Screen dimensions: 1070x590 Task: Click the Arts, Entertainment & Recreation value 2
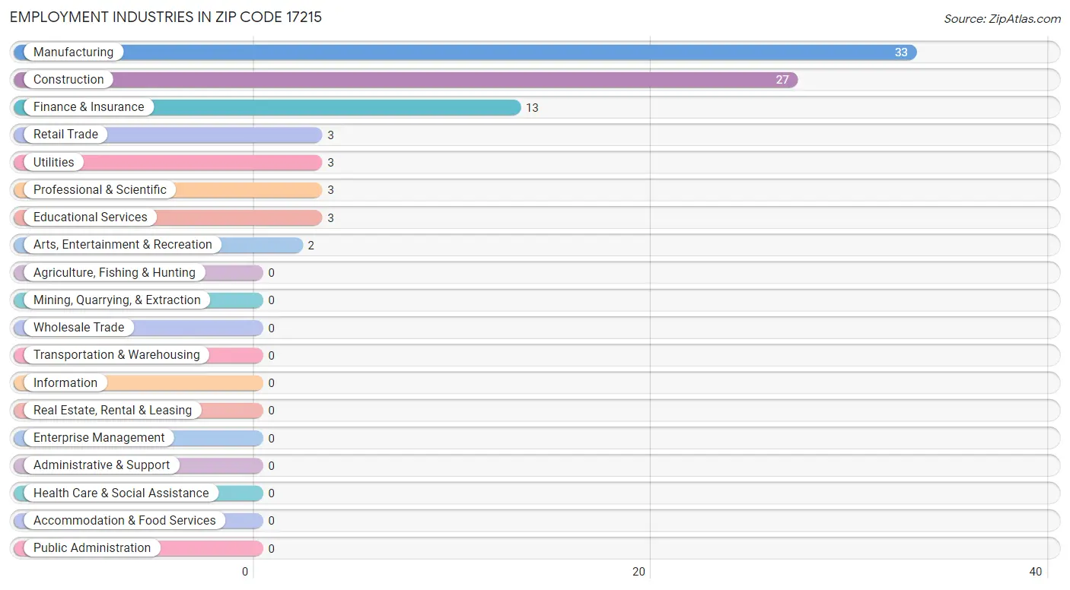(x=311, y=246)
